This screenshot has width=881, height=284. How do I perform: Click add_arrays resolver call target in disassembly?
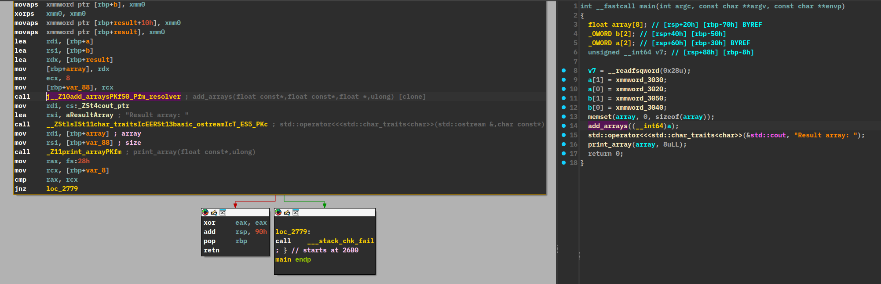point(113,97)
